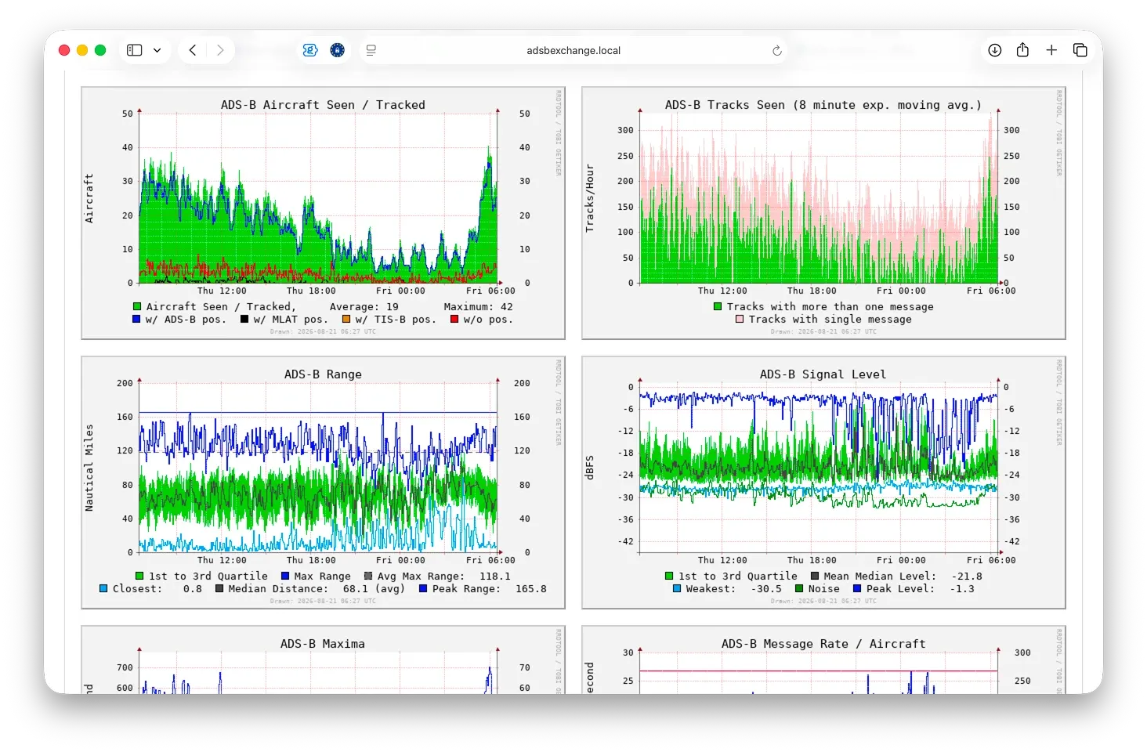Click the blue shield privacy extension icon

(338, 50)
